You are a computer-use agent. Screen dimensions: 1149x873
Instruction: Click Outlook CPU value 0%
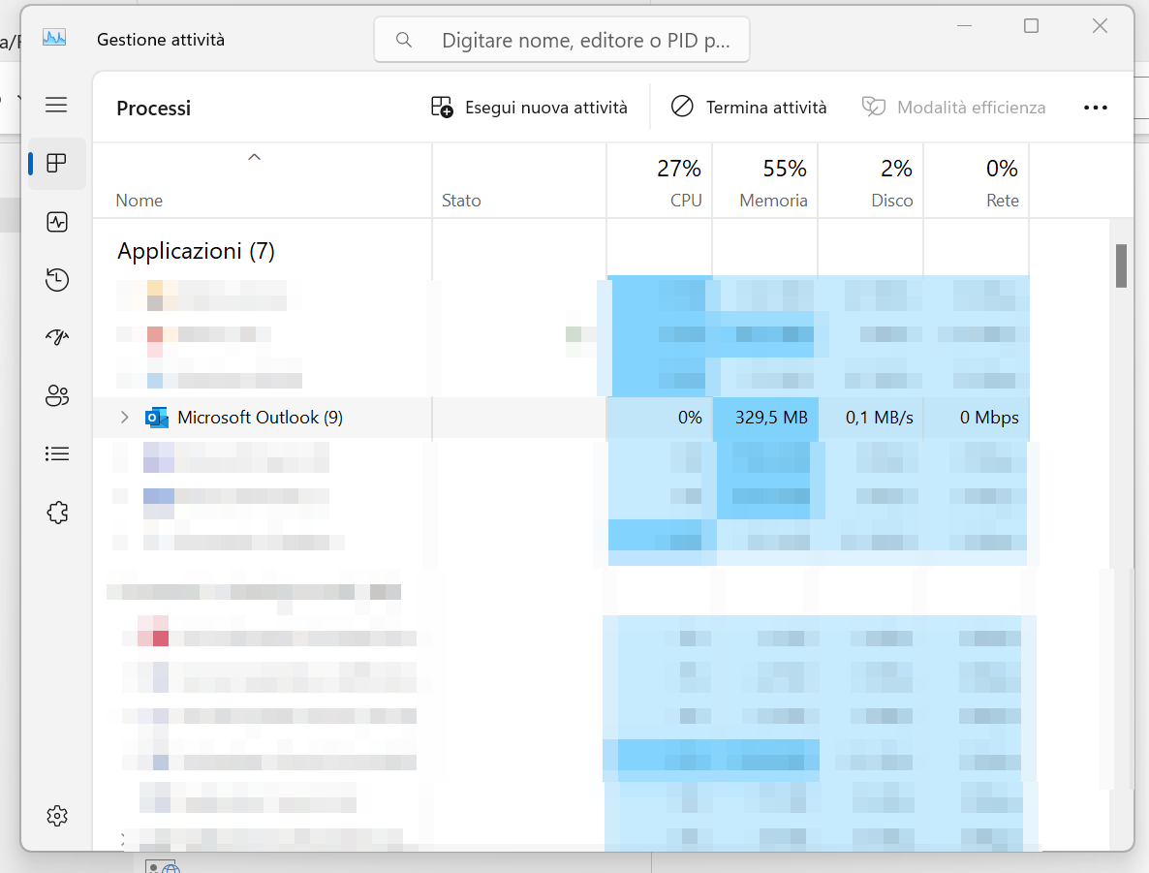(690, 418)
